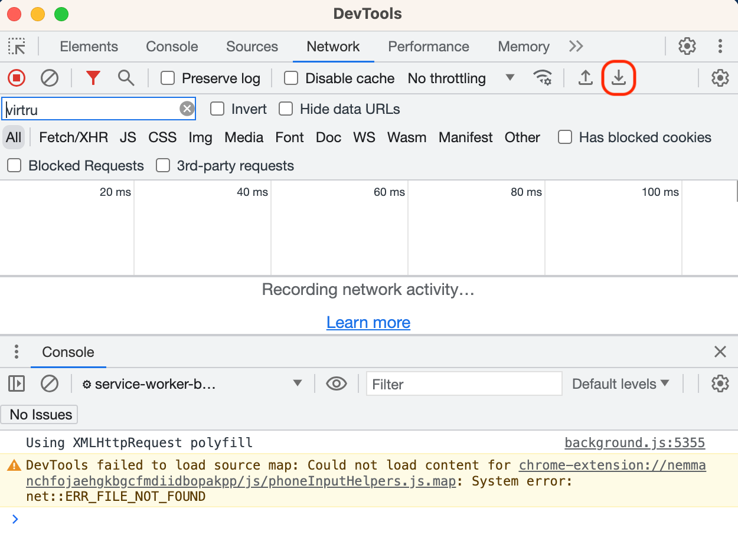Click the 100 ms timeline overview marker
Screen dimensions: 738x551
(660, 192)
